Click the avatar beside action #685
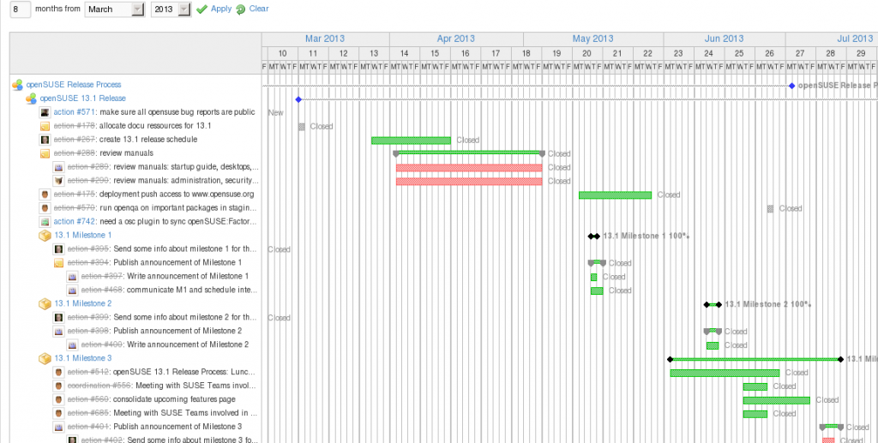The width and height of the screenshot is (878, 443). (x=59, y=413)
